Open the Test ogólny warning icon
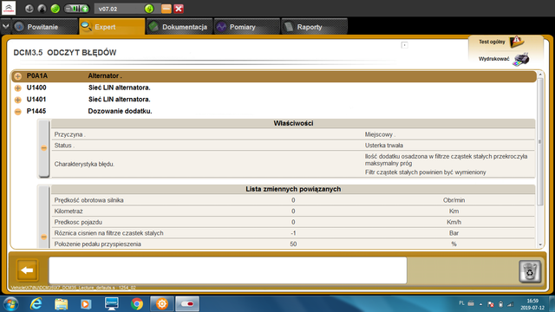This screenshot has width=555, height=312. pos(517,42)
